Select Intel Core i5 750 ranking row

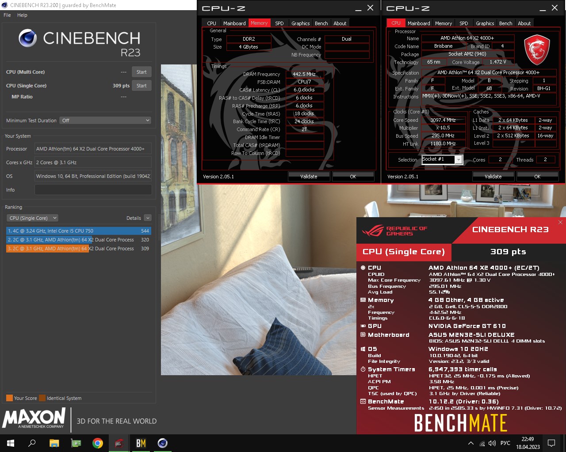[78, 231]
